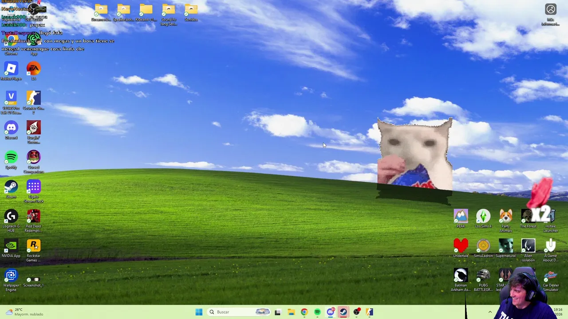Launch Counter-Strike 2 desktop shortcut
This screenshot has width=568, height=319.
(x=33, y=102)
